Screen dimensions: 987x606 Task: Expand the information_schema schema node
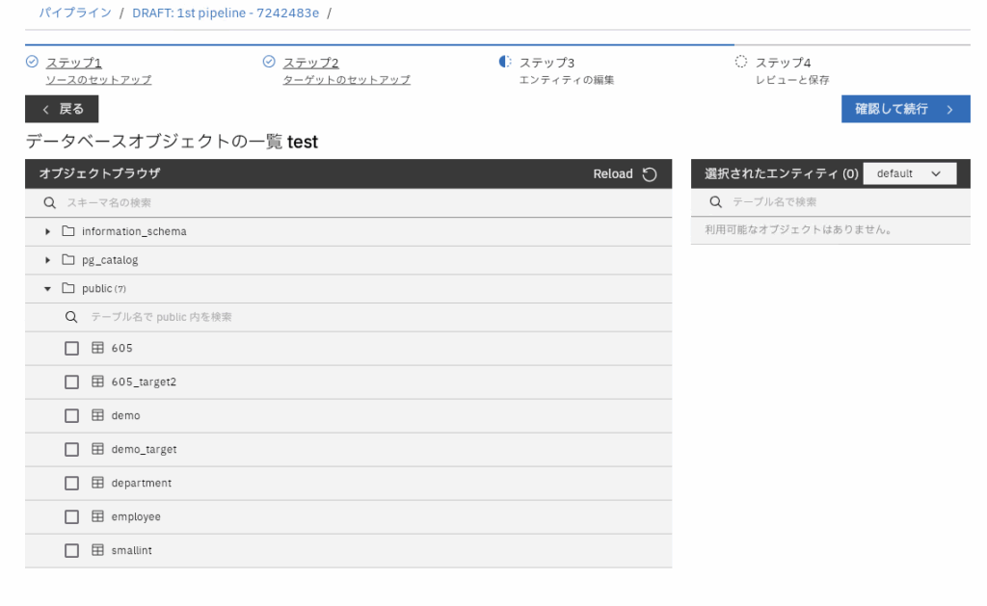coord(48,232)
